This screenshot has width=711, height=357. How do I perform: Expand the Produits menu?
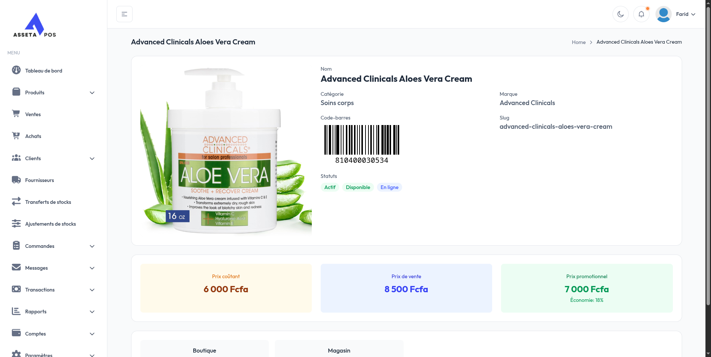click(x=92, y=92)
